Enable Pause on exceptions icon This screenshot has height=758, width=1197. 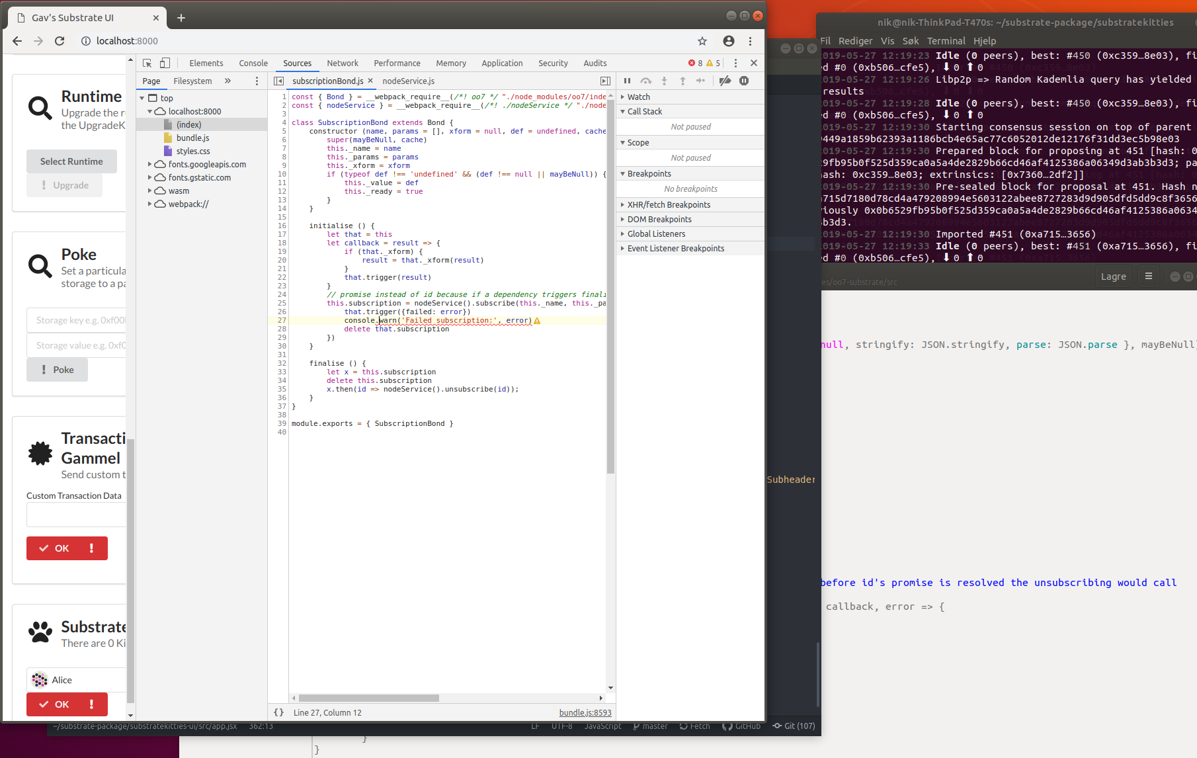(x=743, y=81)
